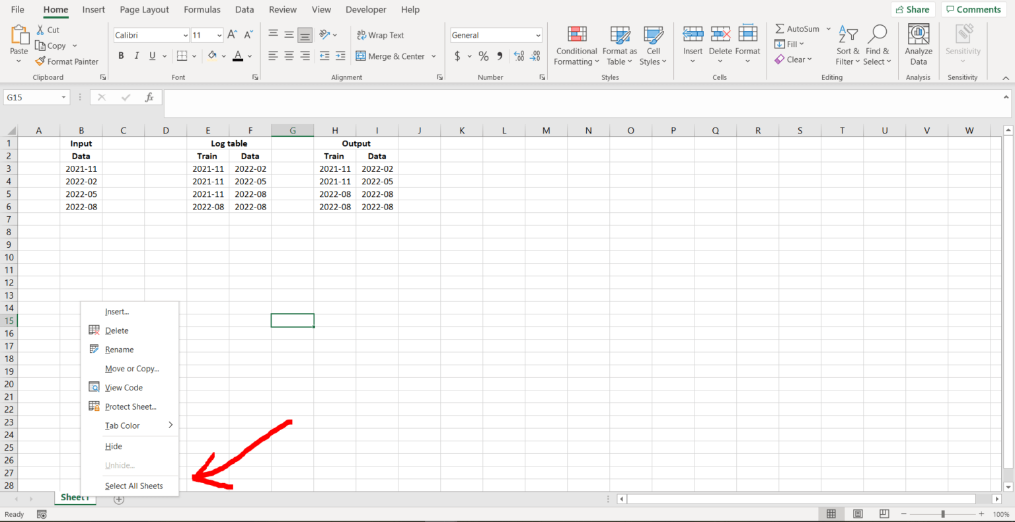The height and width of the screenshot is (522, 1015).
Task: Choose Rename from the sheet context menu
Action: 120,349
